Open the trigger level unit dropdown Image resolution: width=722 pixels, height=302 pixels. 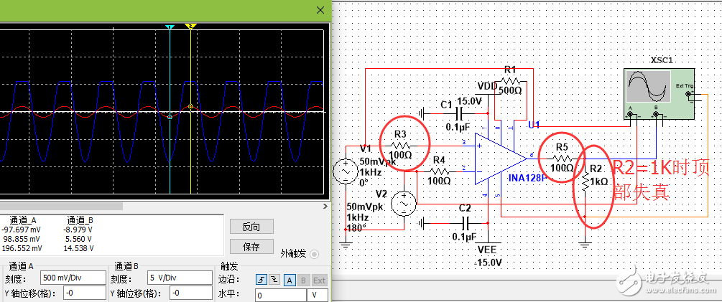point(318,295)
